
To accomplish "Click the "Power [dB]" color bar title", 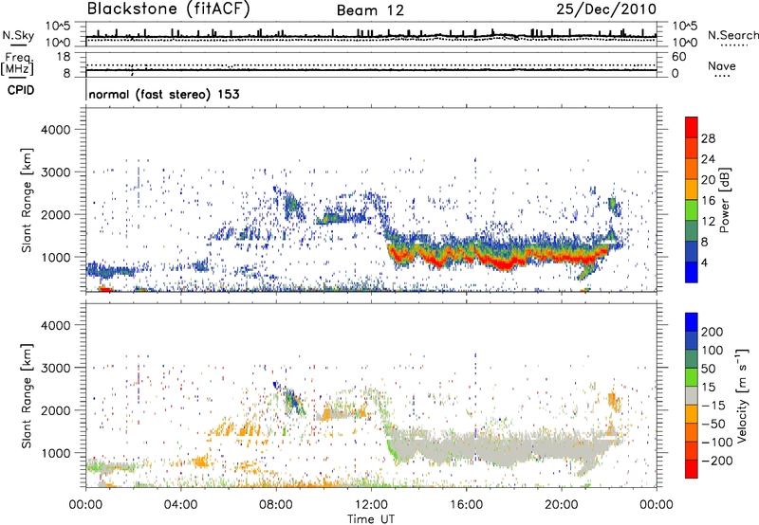I will click(725, 200).
